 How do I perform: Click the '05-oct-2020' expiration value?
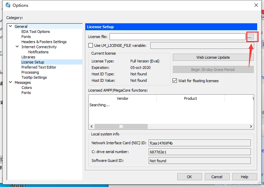point(141,68)
